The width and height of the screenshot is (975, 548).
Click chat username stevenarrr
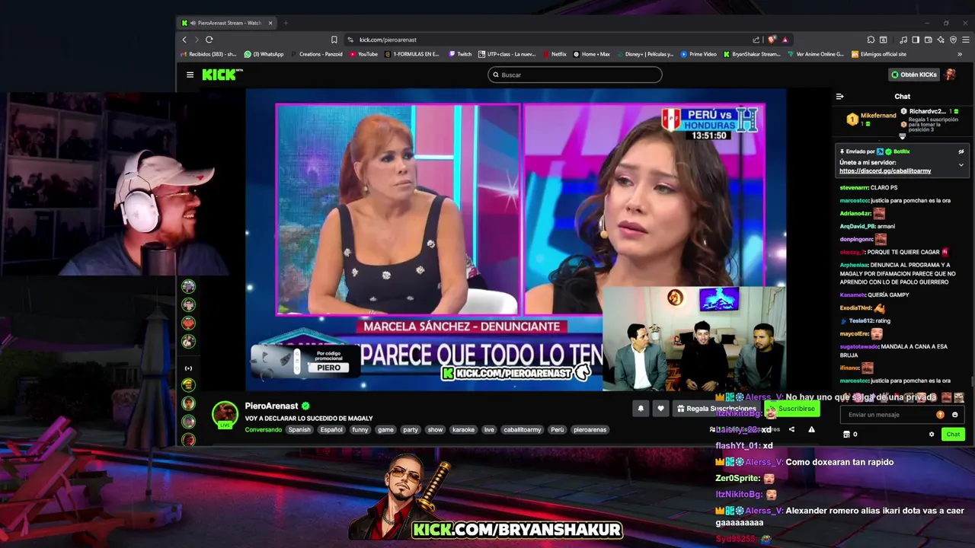[853, 187]
